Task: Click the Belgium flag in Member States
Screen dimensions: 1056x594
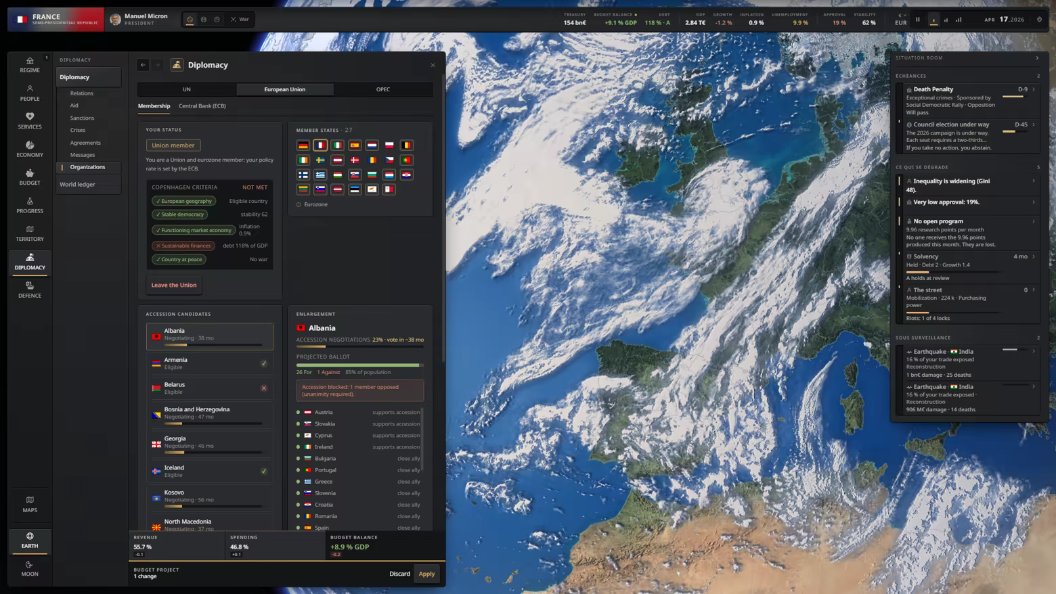Action: pos(407,145)
